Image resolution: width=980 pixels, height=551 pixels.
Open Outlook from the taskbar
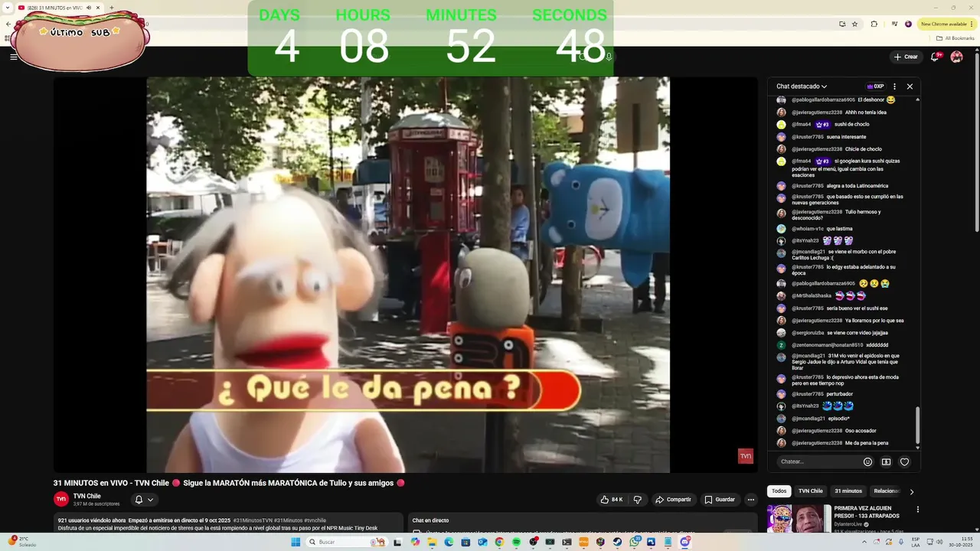point(482,542)
